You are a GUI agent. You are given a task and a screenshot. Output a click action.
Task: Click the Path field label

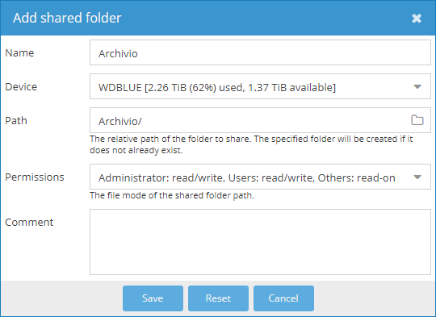pyautogui.click(x=16, y=120)
